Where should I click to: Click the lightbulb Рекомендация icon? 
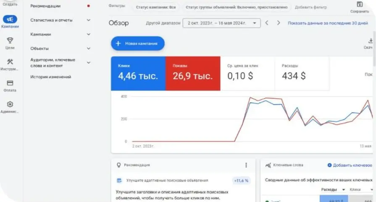118,165
